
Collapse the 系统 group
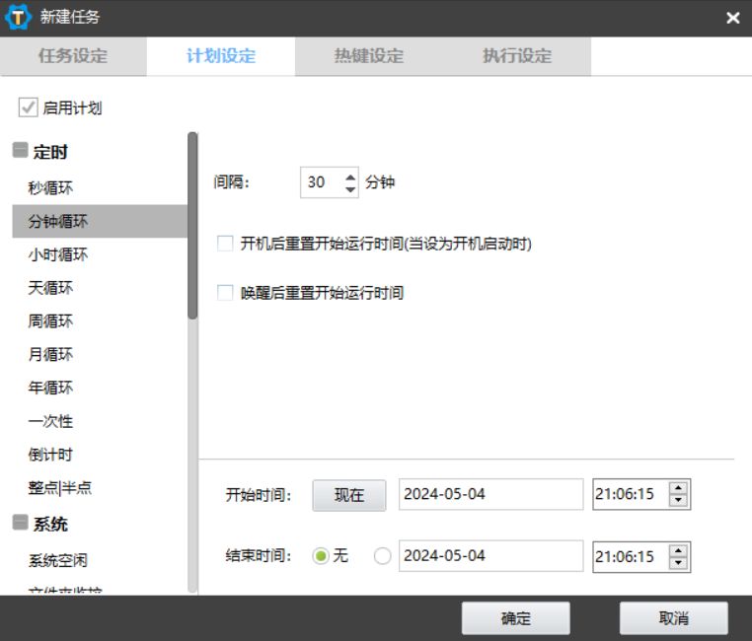pyautogui.click(x=20, y=523)
